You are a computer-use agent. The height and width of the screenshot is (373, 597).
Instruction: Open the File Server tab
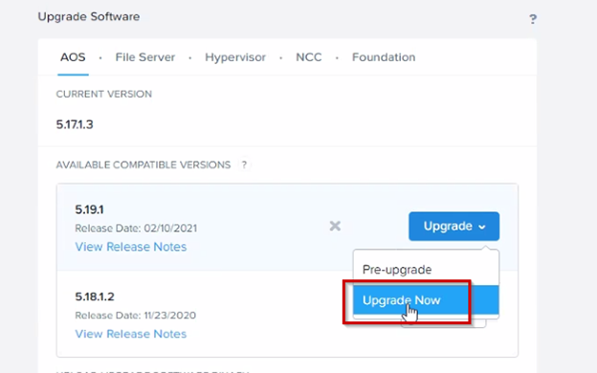click(145, 57)
